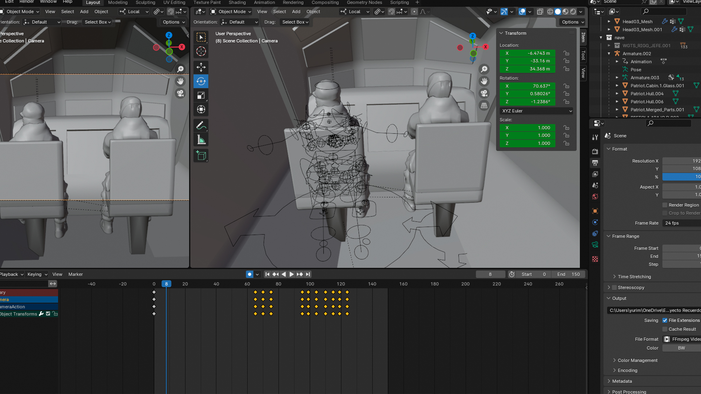Activate the combined Transform tool
This screenshot has width=701, height=394.
pos(201,109)
